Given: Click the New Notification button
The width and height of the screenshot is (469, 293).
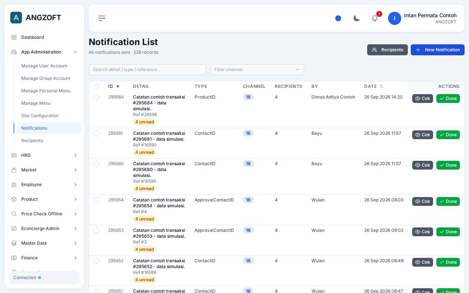Looking at the screenshot, I should (x=437, y=50).
